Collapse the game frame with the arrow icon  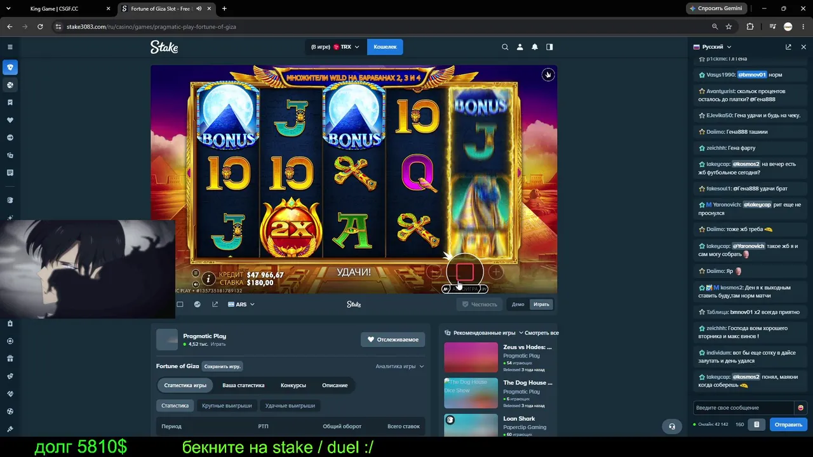tap(548, 75)
